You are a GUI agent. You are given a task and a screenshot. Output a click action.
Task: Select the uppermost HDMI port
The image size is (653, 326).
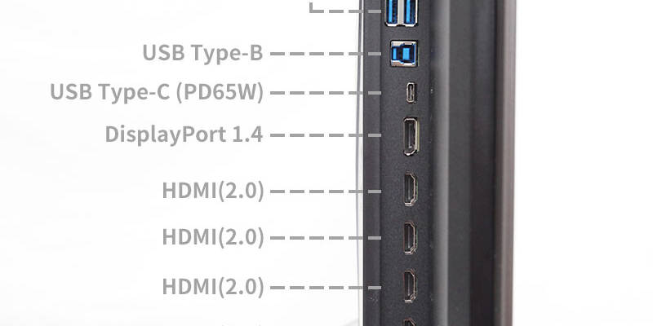[x=411, y=190]
